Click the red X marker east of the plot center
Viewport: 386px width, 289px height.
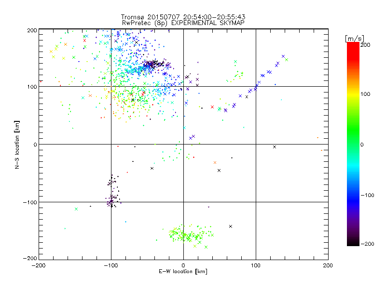coord(212,107)
